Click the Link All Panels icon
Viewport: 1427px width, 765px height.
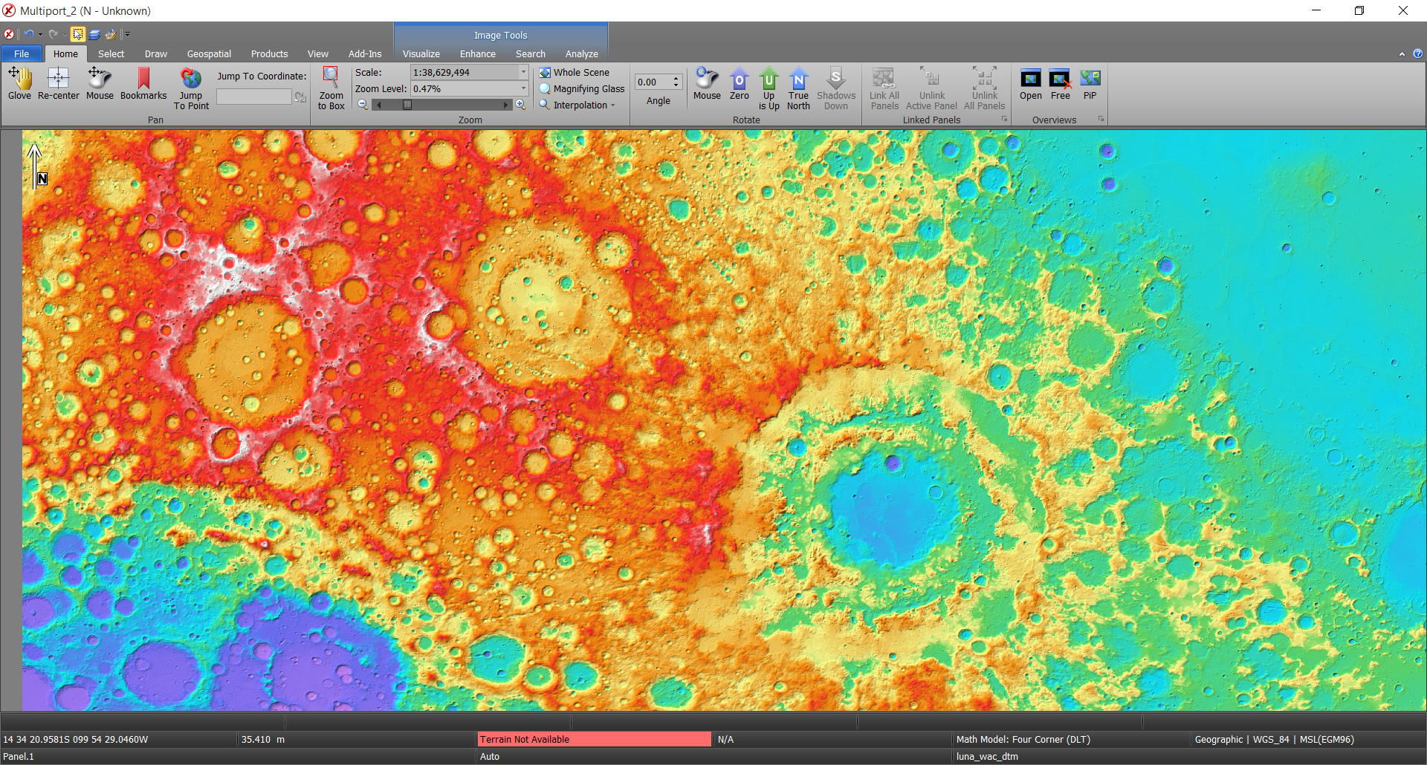884,88
